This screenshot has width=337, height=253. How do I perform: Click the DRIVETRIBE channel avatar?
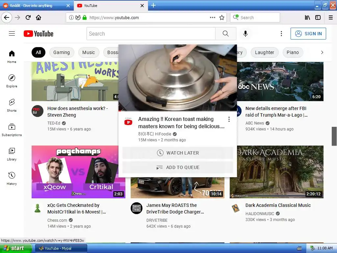click(x=137, y=208)
